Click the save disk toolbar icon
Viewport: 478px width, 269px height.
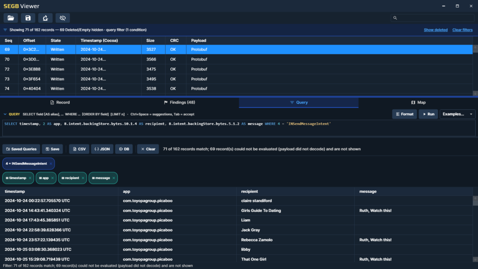pos(28,18)
